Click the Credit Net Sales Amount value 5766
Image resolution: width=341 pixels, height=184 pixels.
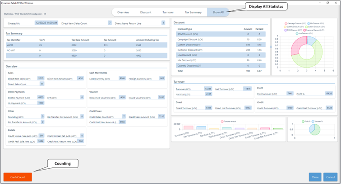pyautogui.click(x=122, y=122)
